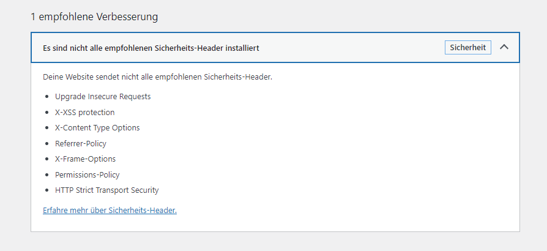
Task: Click the 'Permissions-Policy' list entry
Action: (87, 174)
